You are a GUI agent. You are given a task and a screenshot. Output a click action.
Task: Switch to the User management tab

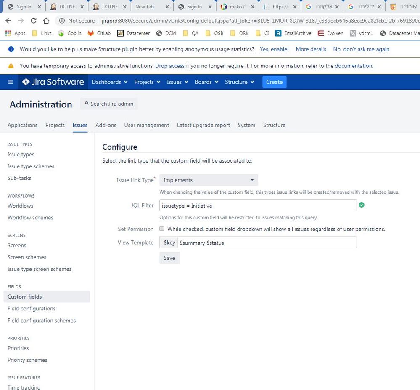147,125
